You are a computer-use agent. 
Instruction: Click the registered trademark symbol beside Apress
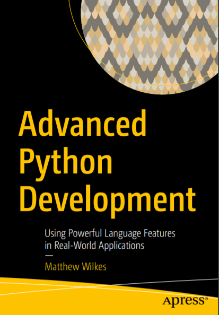(x=206, y=299)
